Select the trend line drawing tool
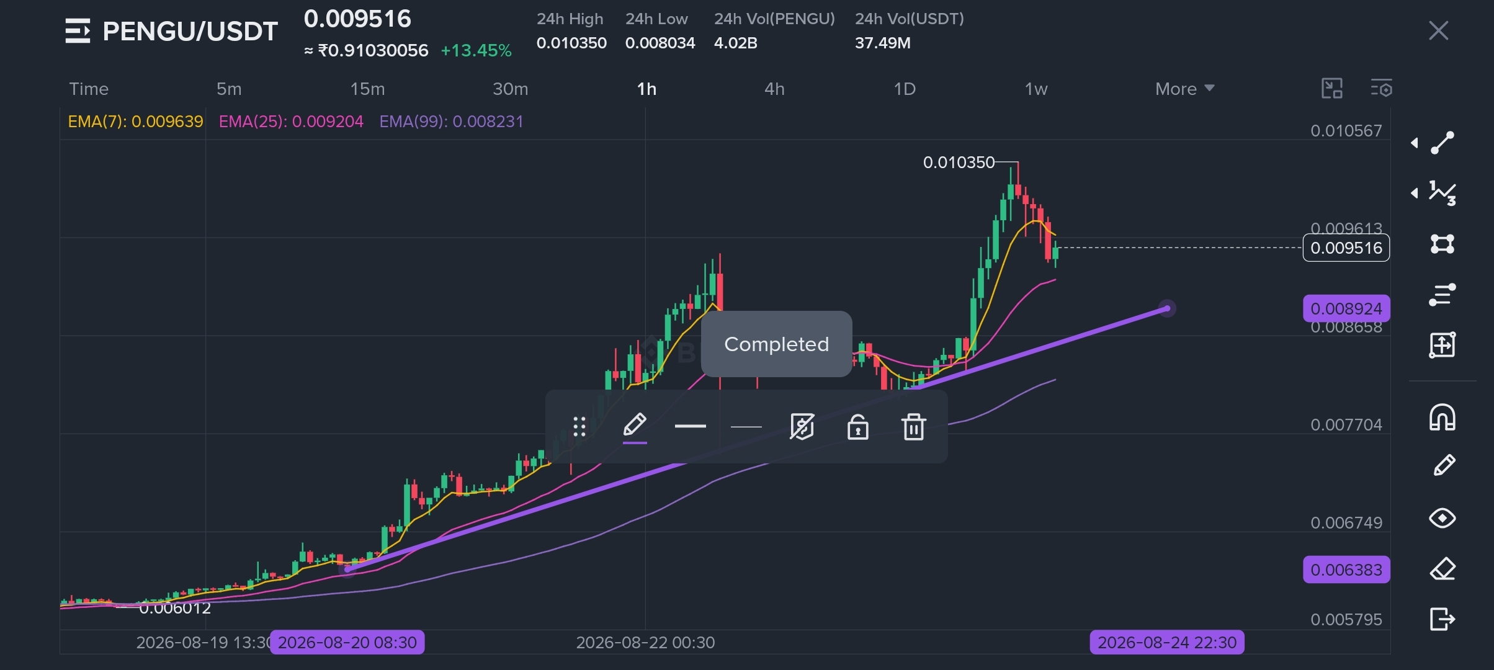This screenshot has height=670, width=1494. [x=1443, y=143]
